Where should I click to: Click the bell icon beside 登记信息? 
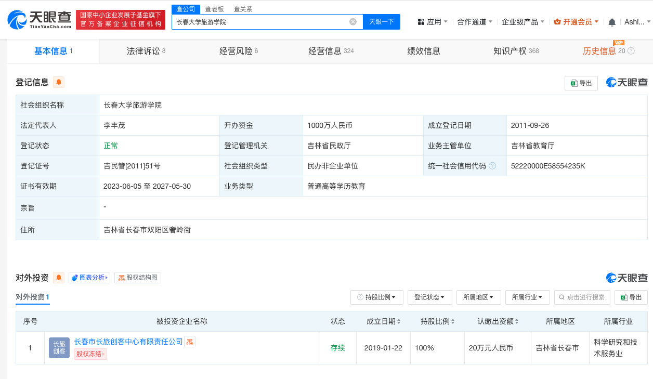(59, 82)
